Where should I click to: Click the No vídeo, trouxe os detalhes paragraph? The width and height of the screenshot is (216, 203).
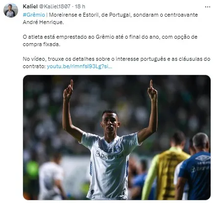(x=117, y=63)
